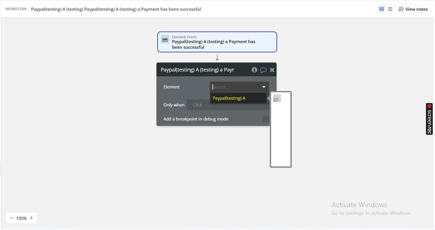Click the action panel title text

point(197,70)
